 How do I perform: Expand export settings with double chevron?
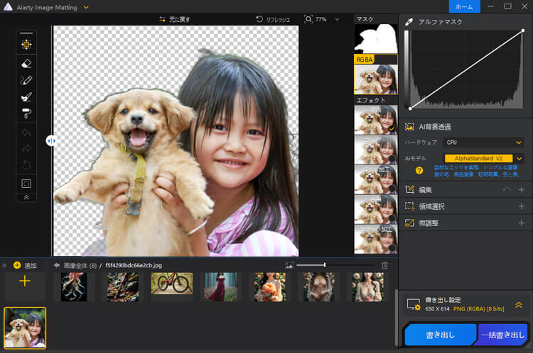coord(519,306)
